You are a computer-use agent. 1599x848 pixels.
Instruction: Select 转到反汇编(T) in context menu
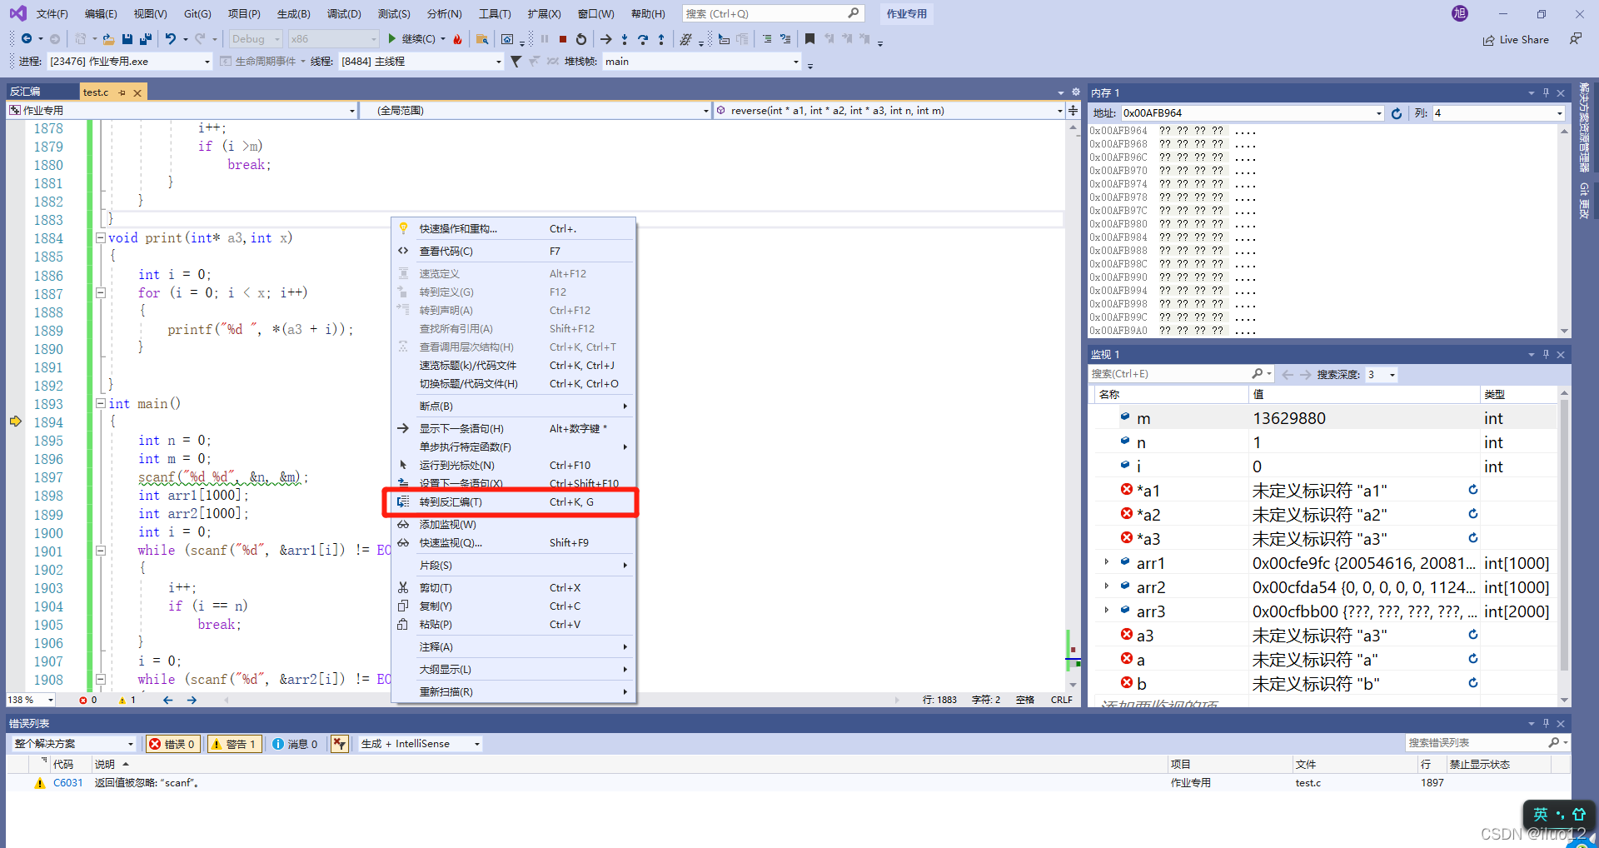tap(511, 502)
